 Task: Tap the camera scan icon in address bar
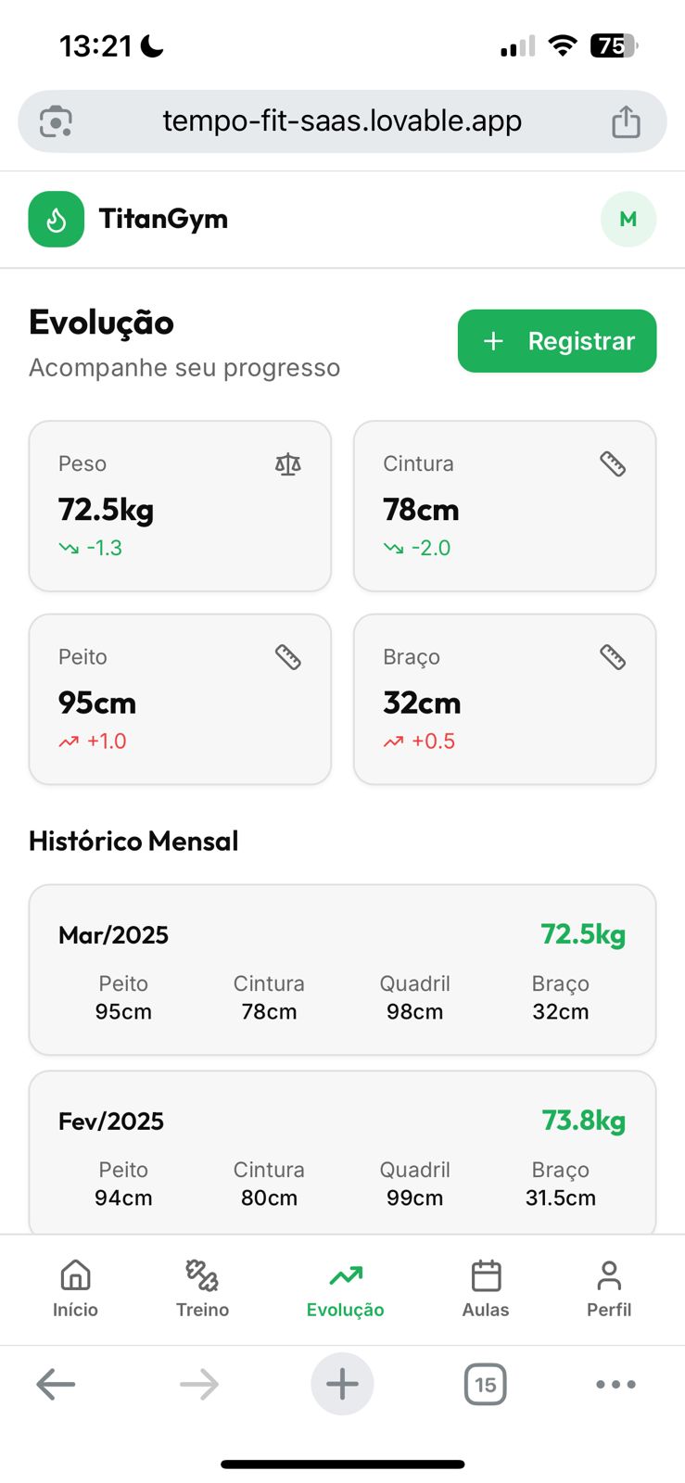coord(57,121)
